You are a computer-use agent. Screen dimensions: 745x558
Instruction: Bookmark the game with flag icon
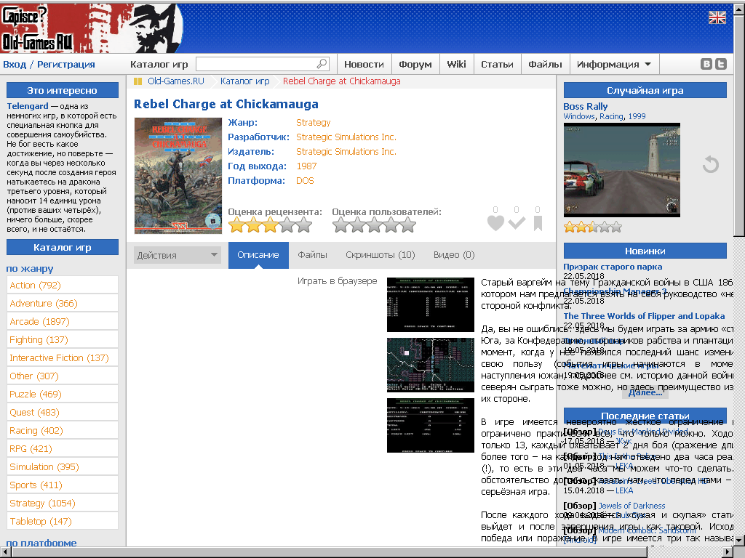point(538,223)
